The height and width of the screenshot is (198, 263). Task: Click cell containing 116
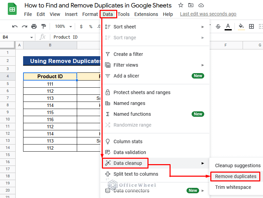pyautogui.click(x=50, y=119)
